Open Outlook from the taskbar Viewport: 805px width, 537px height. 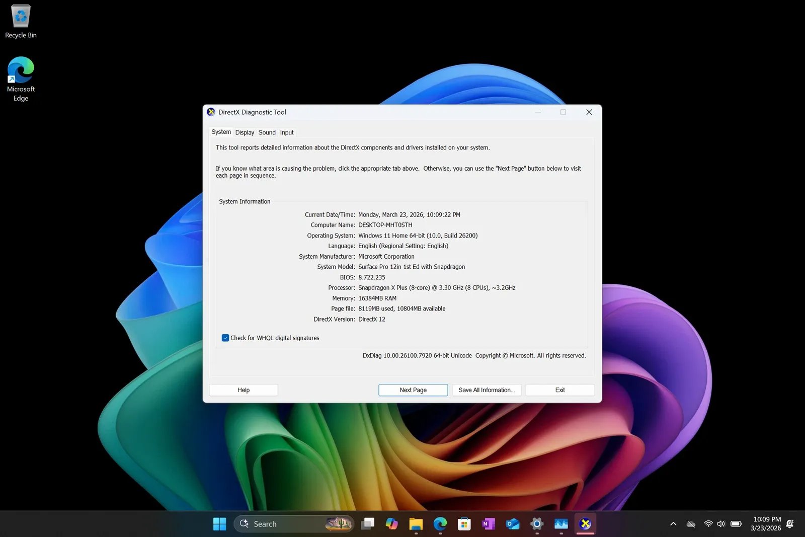(512, 523)
